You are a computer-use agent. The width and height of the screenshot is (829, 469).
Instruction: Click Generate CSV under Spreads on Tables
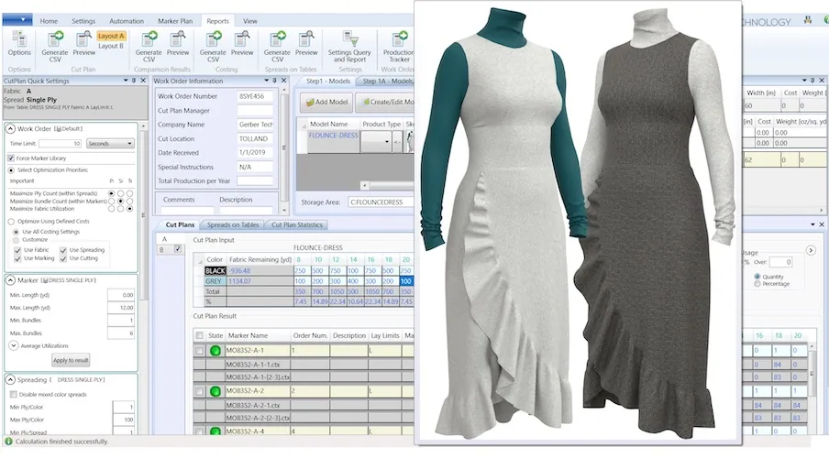point(277,47)
